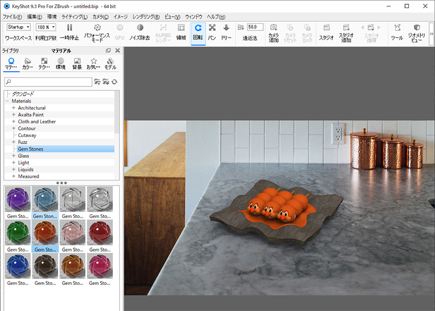
Task: Open the カメラ(C) menu
Action: pos(101,17)
